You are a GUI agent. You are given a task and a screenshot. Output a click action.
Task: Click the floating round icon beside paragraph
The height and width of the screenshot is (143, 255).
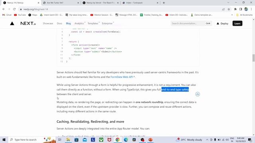tap(198, 94)
